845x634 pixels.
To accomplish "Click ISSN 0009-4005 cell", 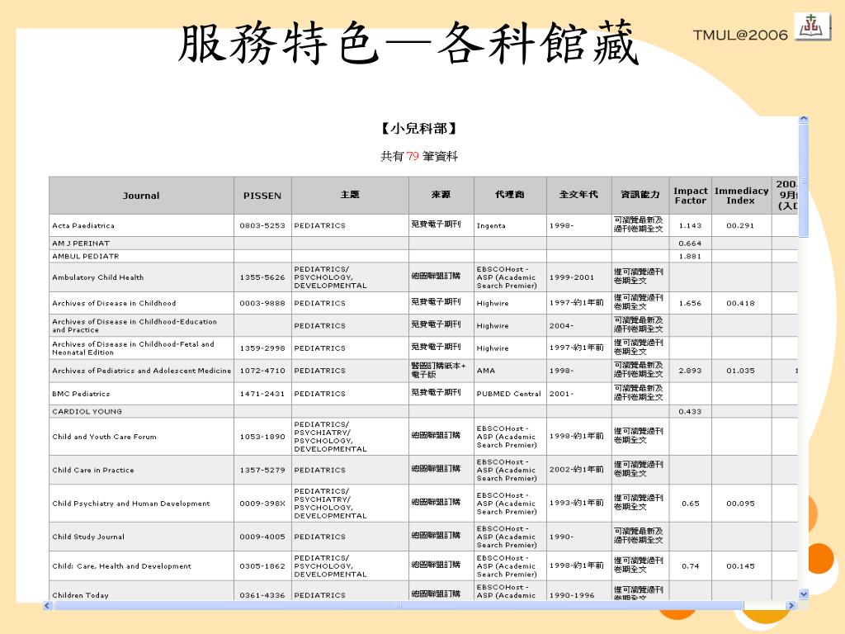I will point(262,537).
